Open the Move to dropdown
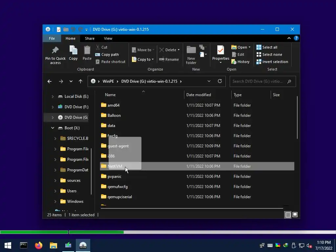The image size is (336, 252). coord(143,50)
